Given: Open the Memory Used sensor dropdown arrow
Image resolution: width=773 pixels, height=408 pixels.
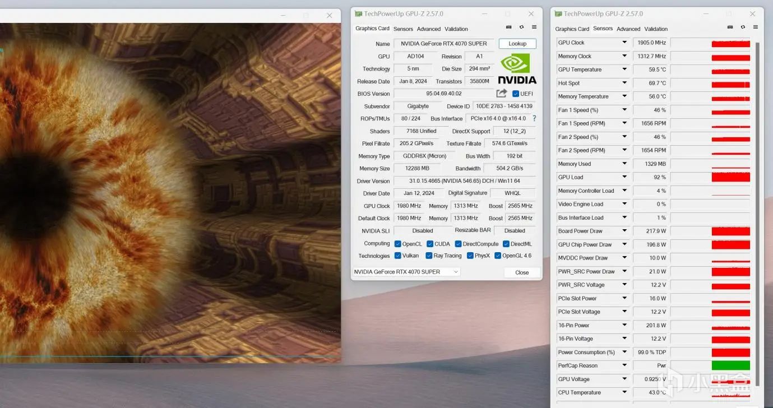Looking at the screenshot, I should (624, 164).
